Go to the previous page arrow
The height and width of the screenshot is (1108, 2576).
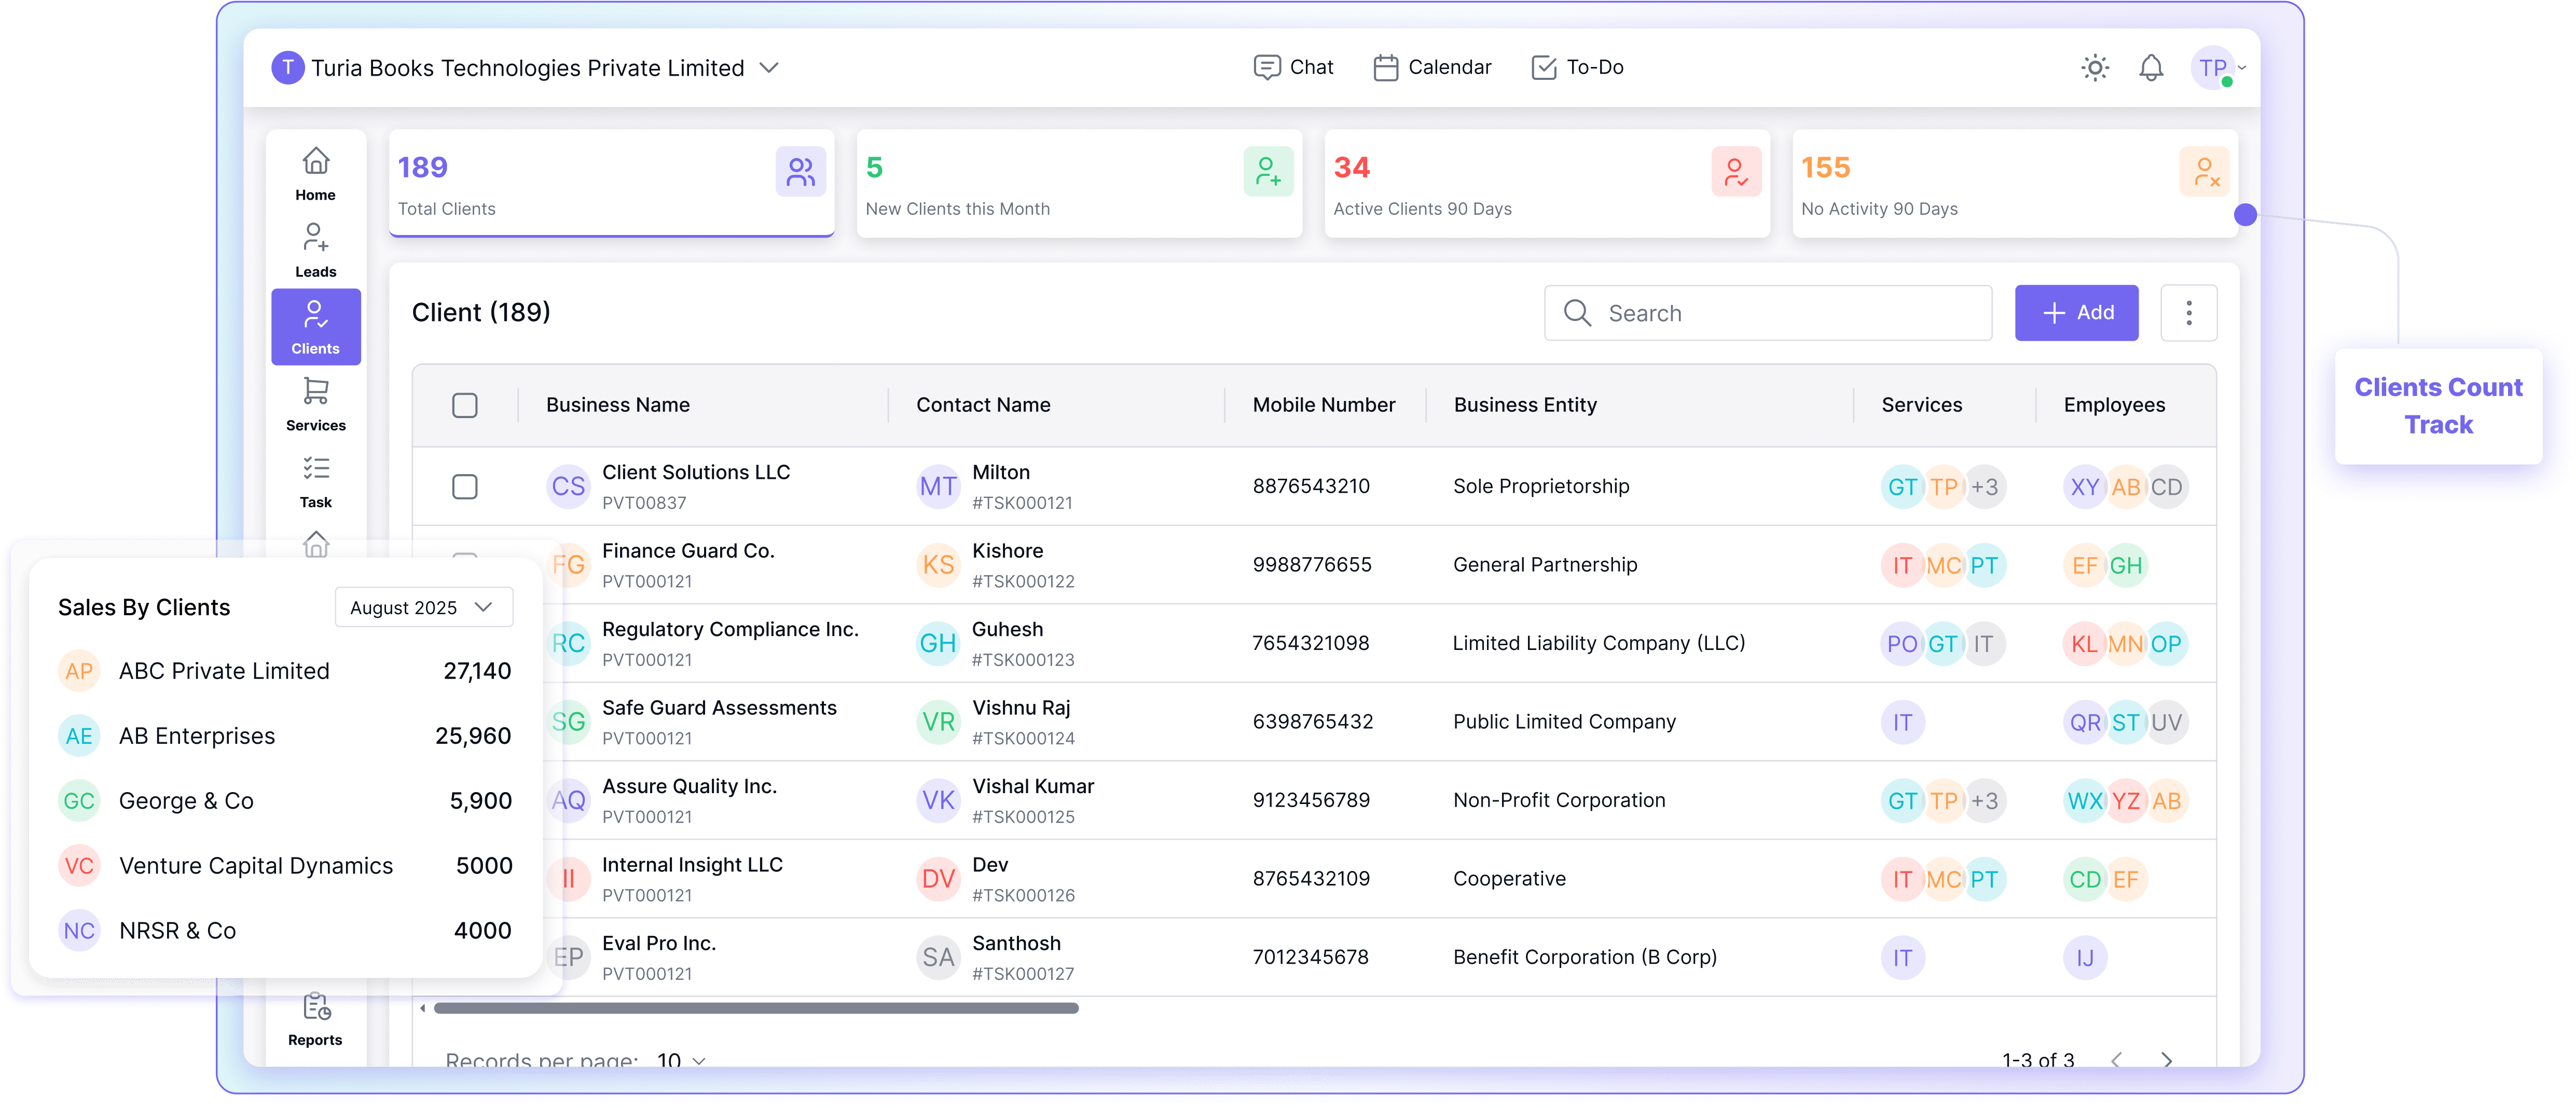(2115, 1059)
